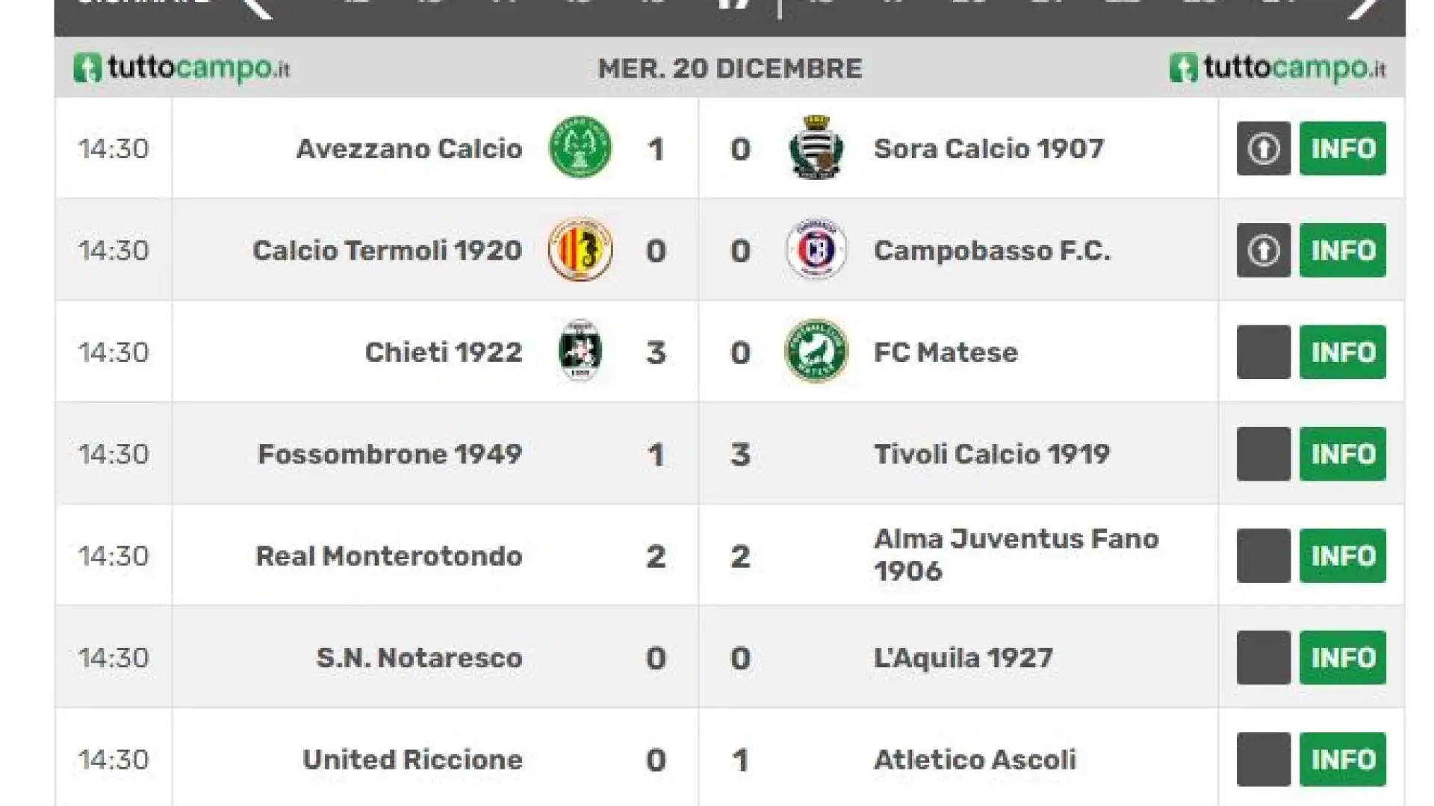1434x806 pixels.
Task: Click the FC Matese team crest
Action: [x=816, y=351]
